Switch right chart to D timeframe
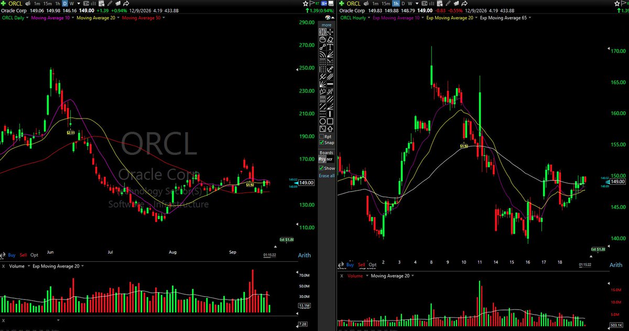Image resolution: width=629 pixels, height=331 pixels. point(403,4)
